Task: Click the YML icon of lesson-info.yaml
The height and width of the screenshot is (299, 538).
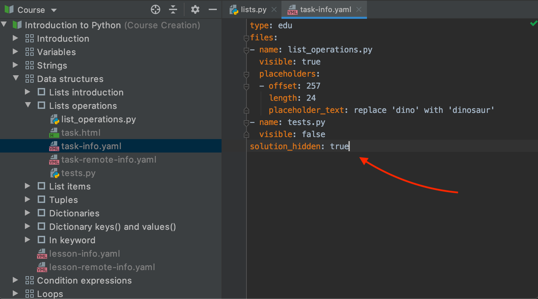Action: pyautogui.click(x=42, y=254)
